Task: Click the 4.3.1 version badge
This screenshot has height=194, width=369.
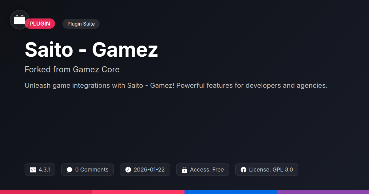Action: click(40, 170)
